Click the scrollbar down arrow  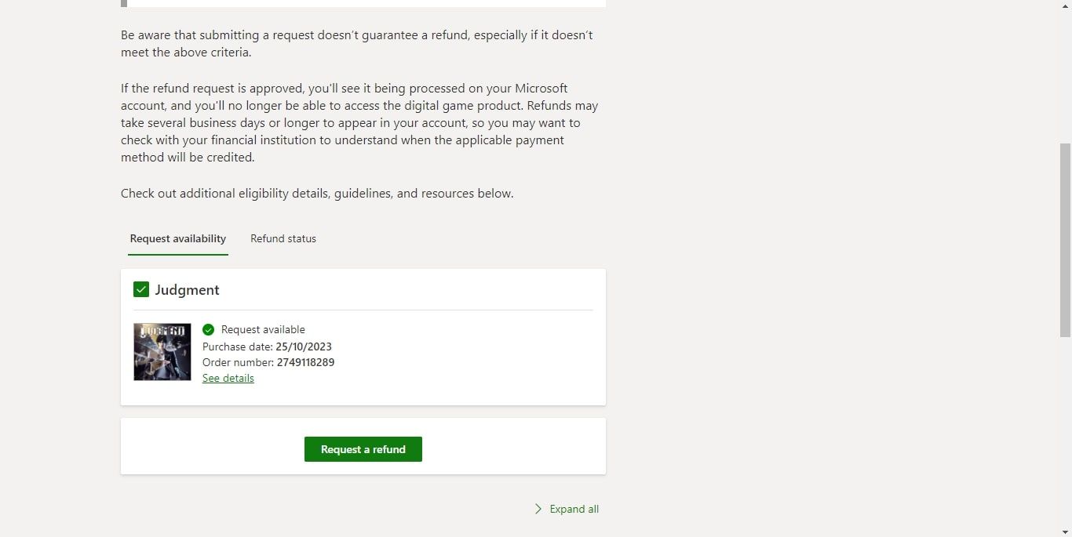tap(1066, 532)
